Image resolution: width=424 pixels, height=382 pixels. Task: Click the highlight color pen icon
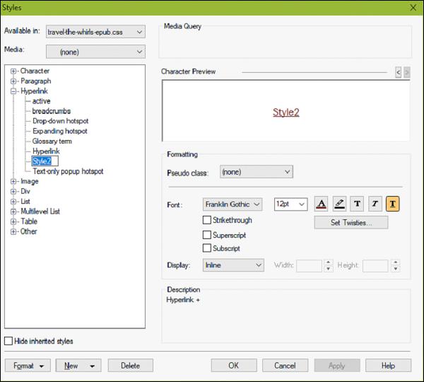339,204
